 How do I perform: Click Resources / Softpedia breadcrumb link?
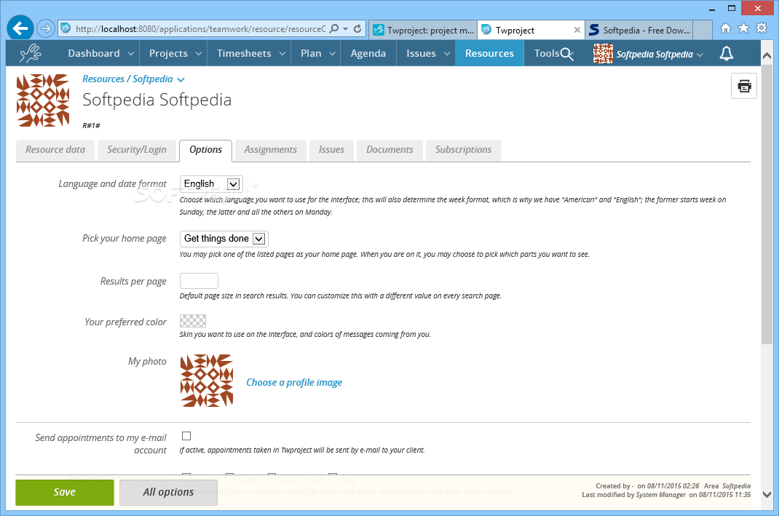click(127, 79)
